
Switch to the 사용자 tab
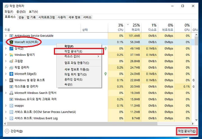61,17
